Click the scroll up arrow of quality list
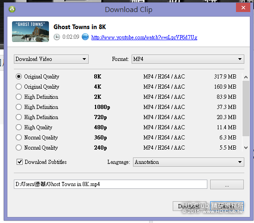The image size is (254, 223). pyautogui.click(x=246, y=77)
